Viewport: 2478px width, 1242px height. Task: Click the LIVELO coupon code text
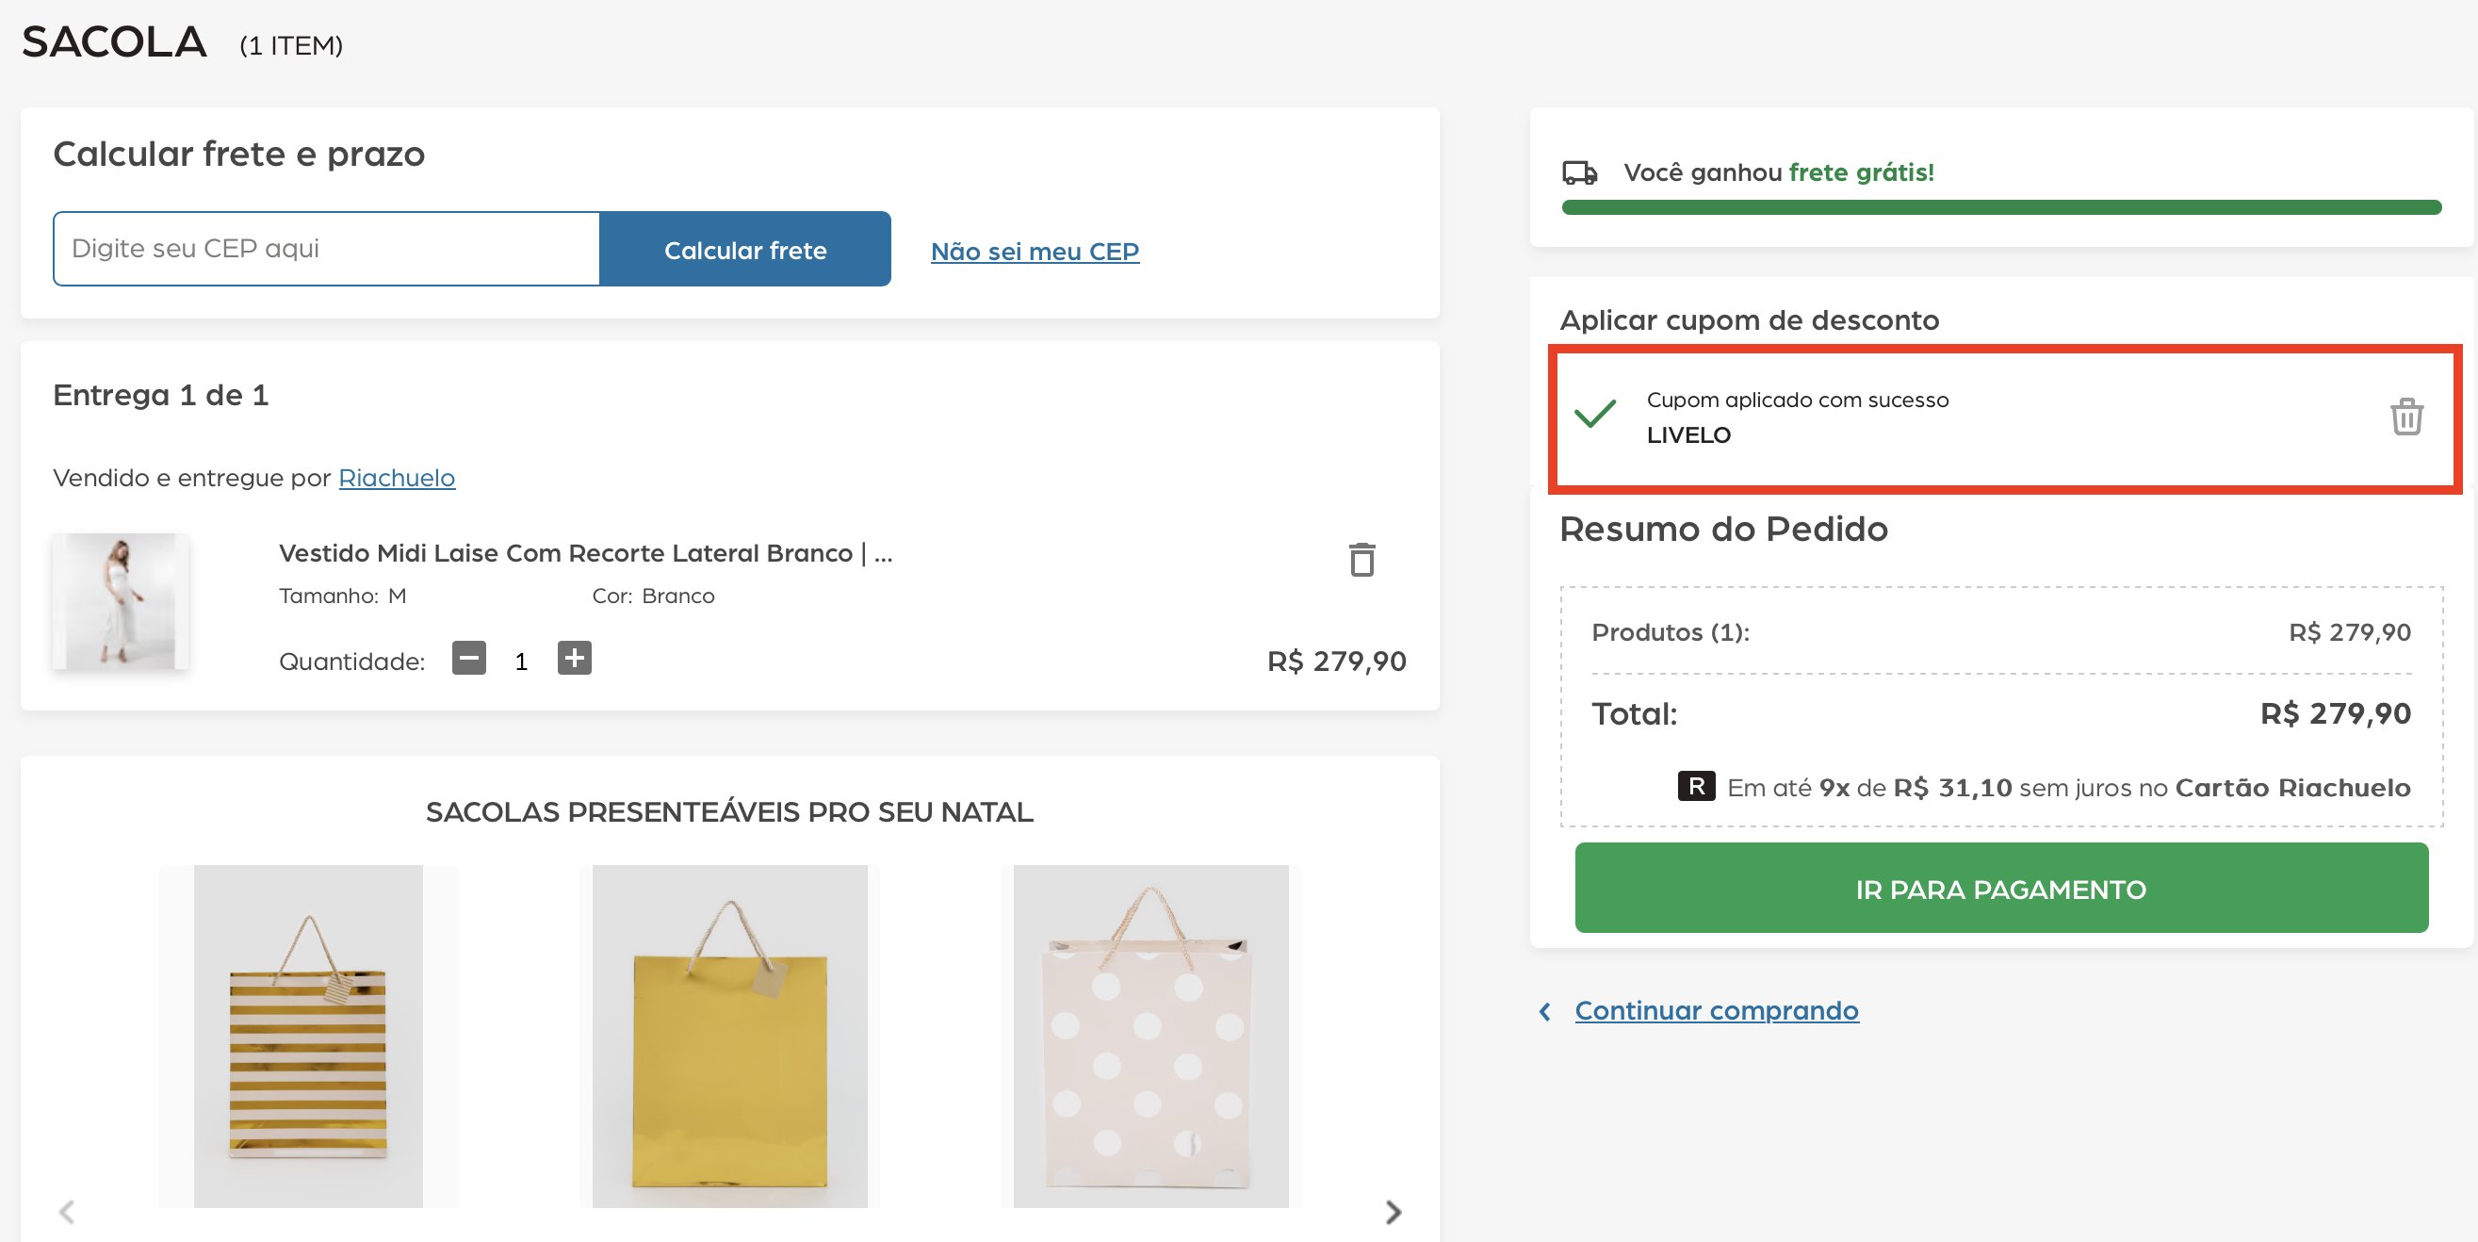(x=1688, y=434)
